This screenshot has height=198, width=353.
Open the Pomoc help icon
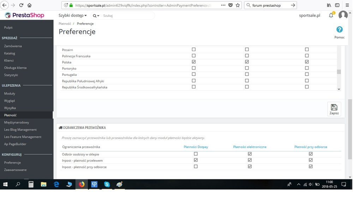click(340, 30)
